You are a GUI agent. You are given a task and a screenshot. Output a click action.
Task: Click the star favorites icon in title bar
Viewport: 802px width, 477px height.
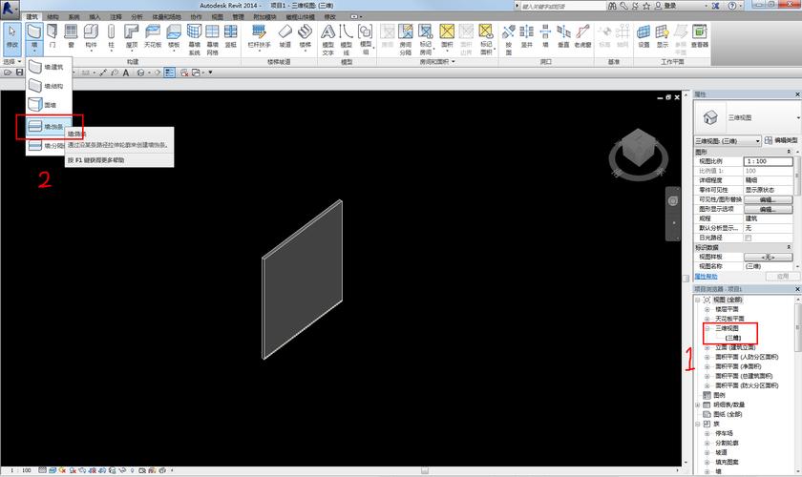click(646, 6)
